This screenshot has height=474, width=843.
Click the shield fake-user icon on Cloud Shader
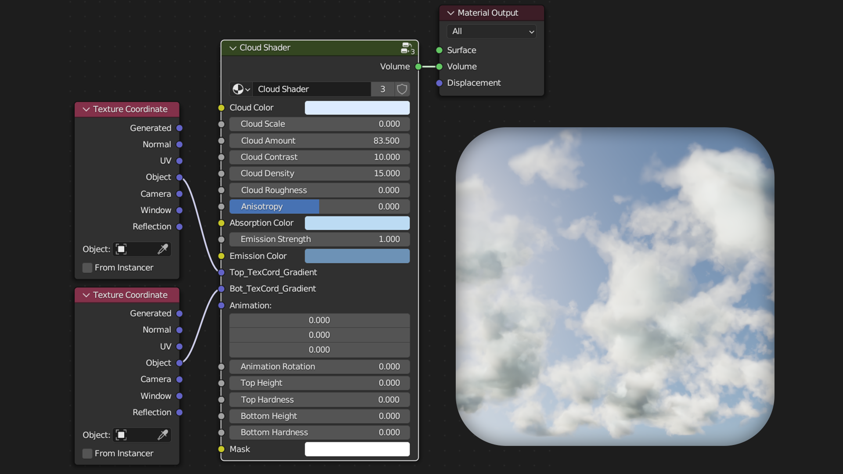click(x=402, y=89)
